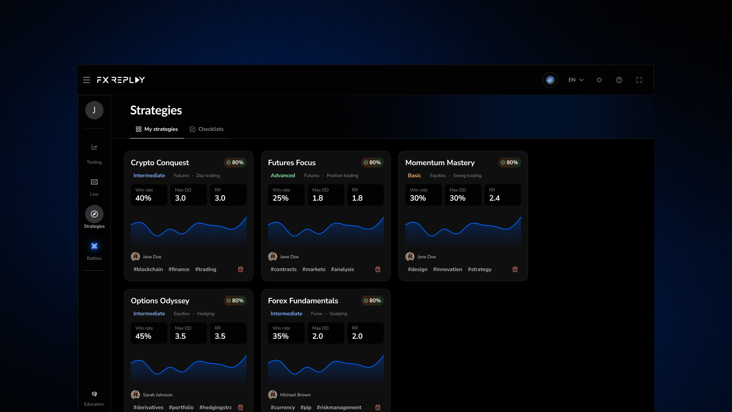
Task: Select the My strategies tab
Action: 157,129
